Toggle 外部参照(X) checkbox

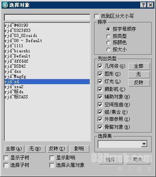pos(100,119)
